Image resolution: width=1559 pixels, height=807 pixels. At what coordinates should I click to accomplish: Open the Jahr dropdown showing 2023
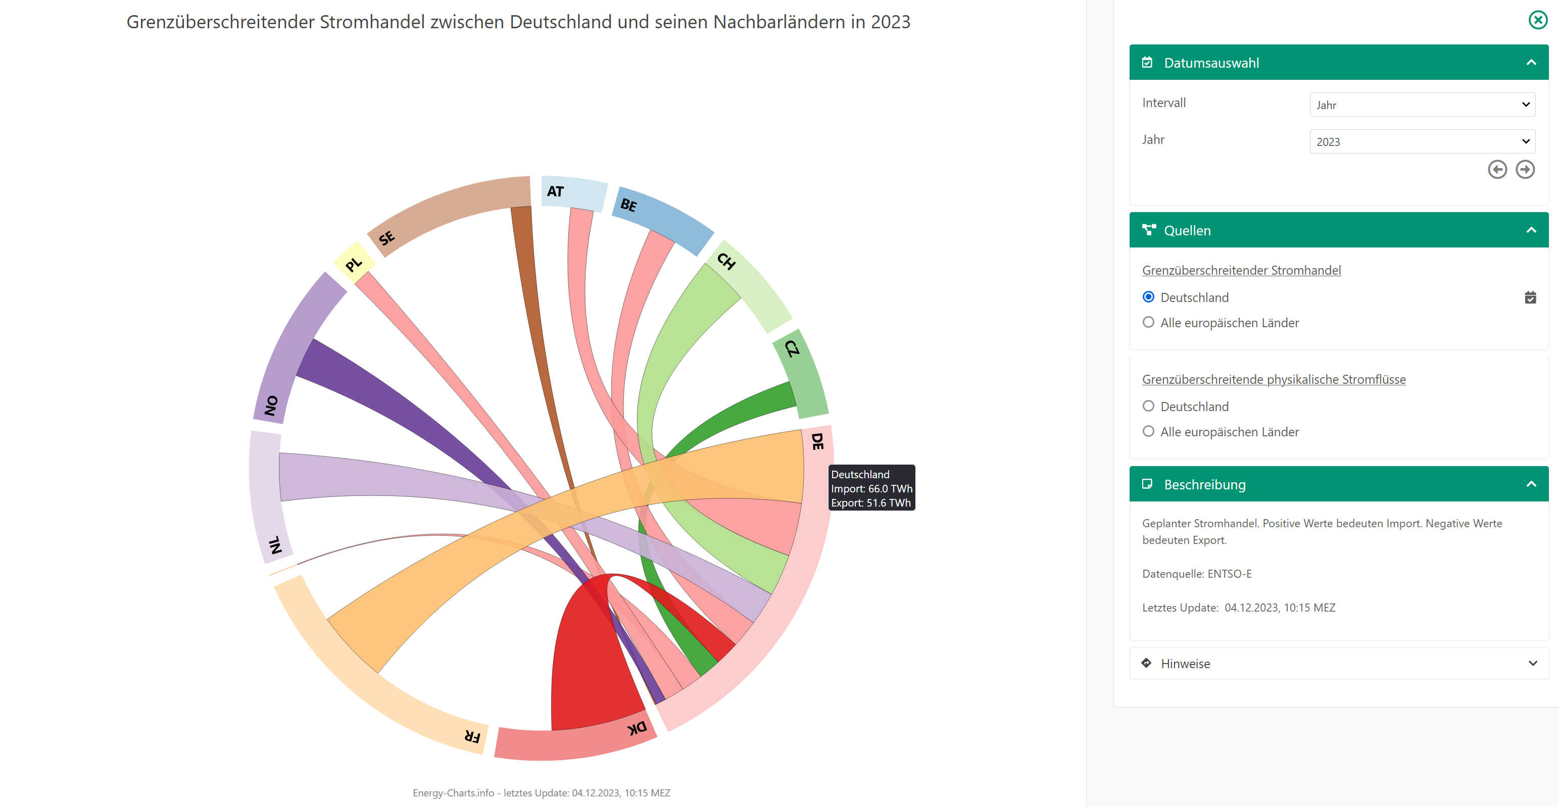click(x=1422, y=141)
